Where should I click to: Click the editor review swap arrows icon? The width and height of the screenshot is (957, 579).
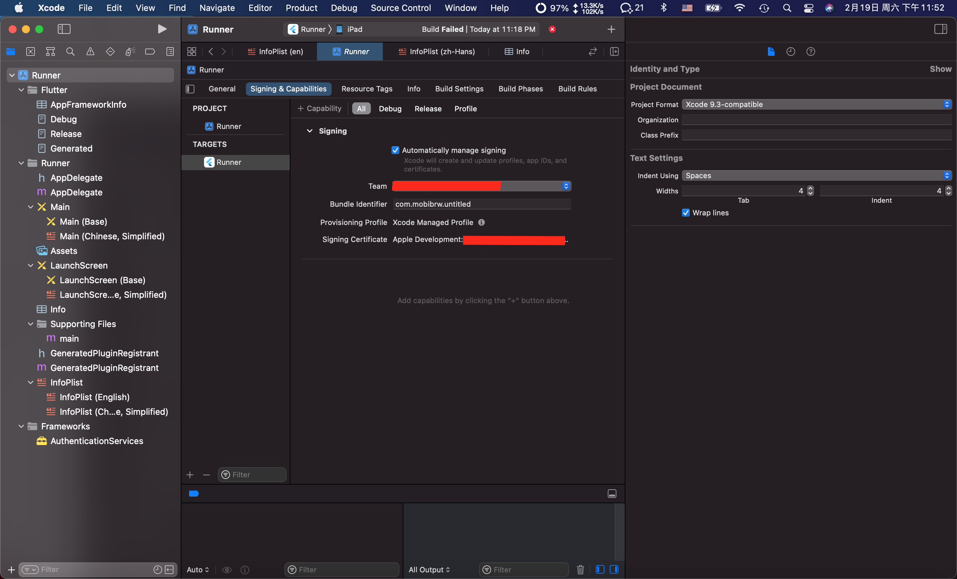[x=593, y=52]
